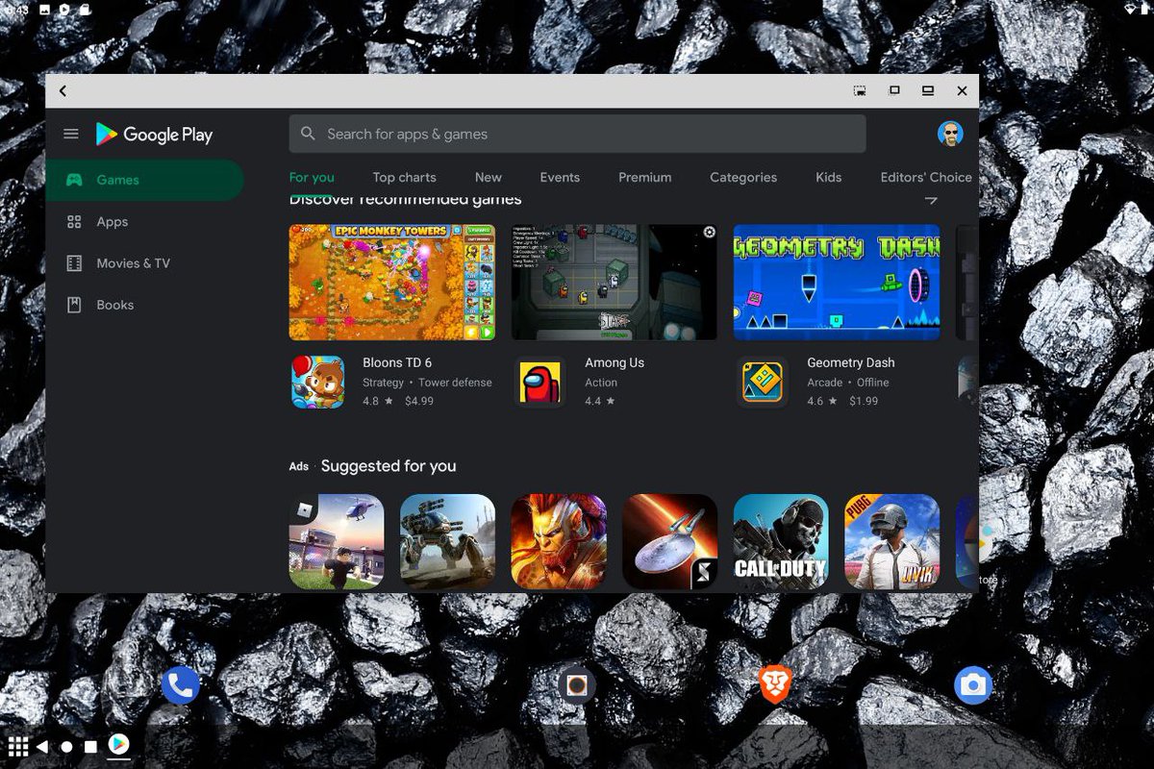Expand Discover recommended games with the arrow
Image resolution: width=1154 pixels, height=769 pixels.
coord(931,199)
